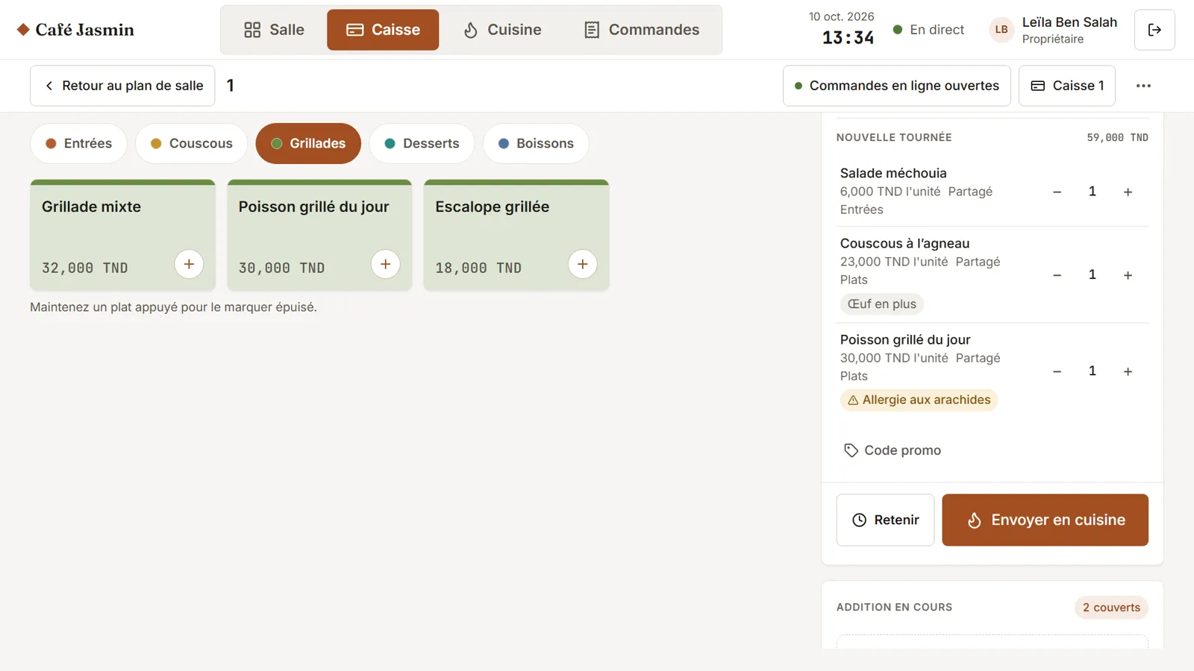Select the Entrées category
The image size is (1194, 671).
(78, 143)
